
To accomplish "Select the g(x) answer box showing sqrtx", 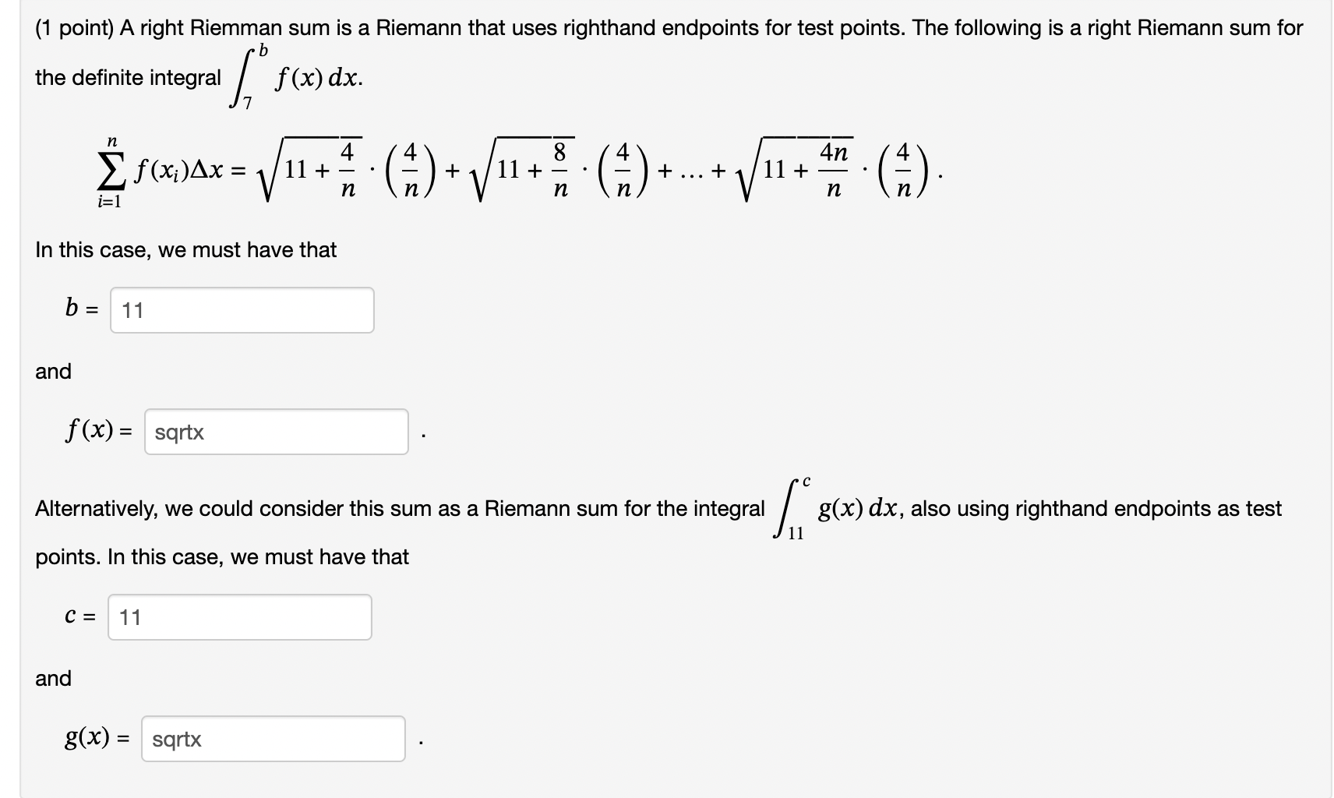I will pos(274,738).
